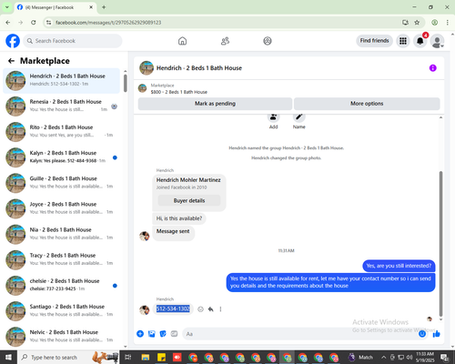This screenshot has width=455, height=364.
Task: Click the Hendrich Mohler Martinez name
Action: [x=188, y=180]
